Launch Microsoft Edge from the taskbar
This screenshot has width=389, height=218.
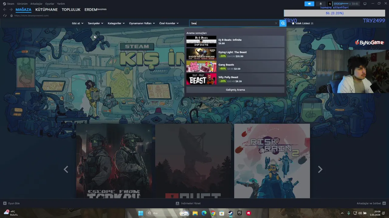(x=204, y=213)
